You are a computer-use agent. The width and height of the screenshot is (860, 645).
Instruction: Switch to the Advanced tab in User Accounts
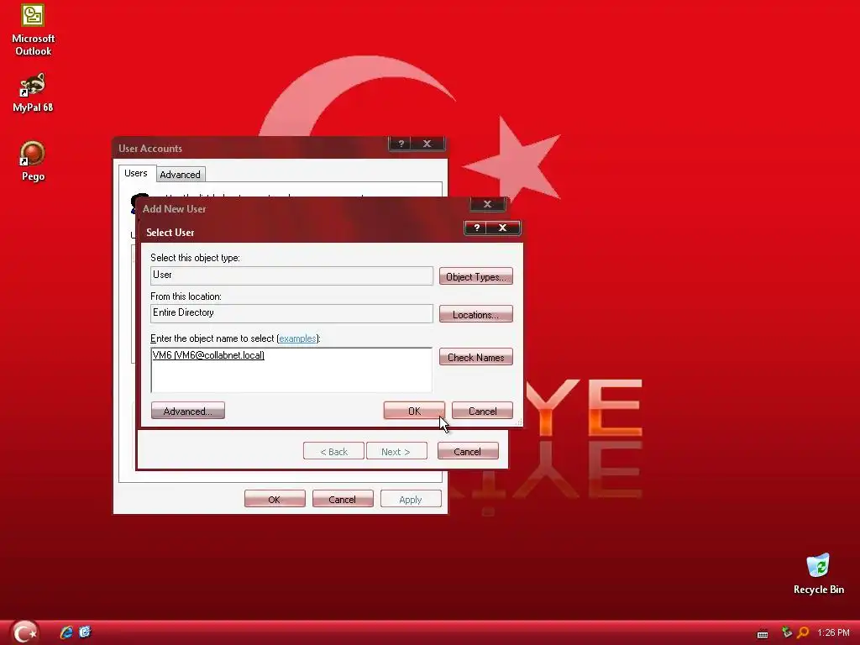pyautogui.click(x=180, y=175)
